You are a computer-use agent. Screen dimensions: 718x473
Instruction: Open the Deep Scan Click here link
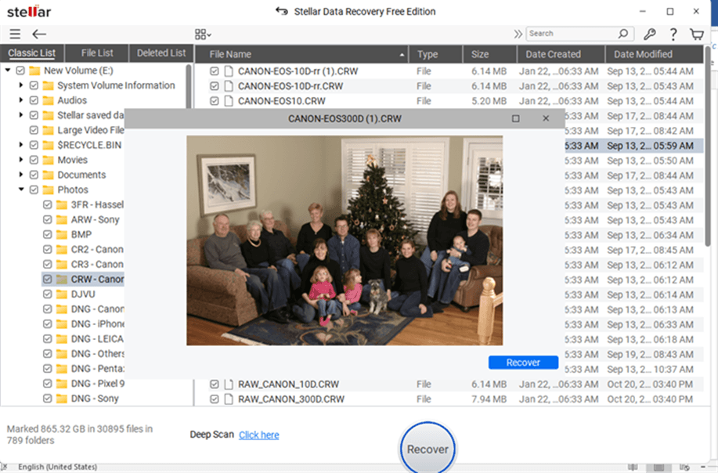258,435
